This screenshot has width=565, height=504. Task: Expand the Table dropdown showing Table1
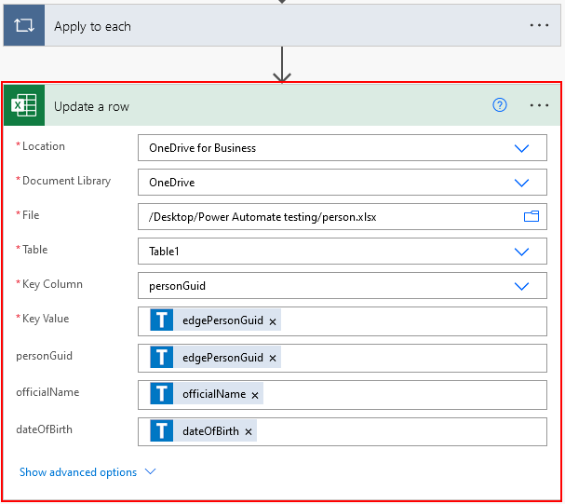(x=521, y=252)
